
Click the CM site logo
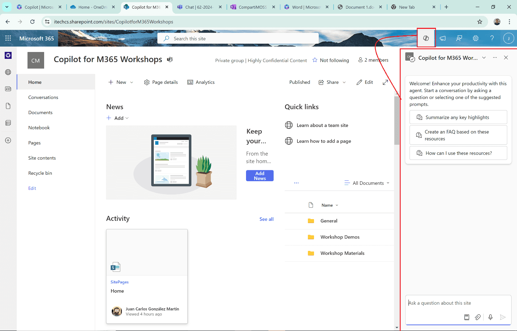[x=35, y=60]
